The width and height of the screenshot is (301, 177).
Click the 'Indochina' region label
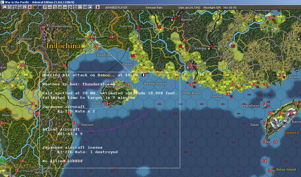coord(63,46)
